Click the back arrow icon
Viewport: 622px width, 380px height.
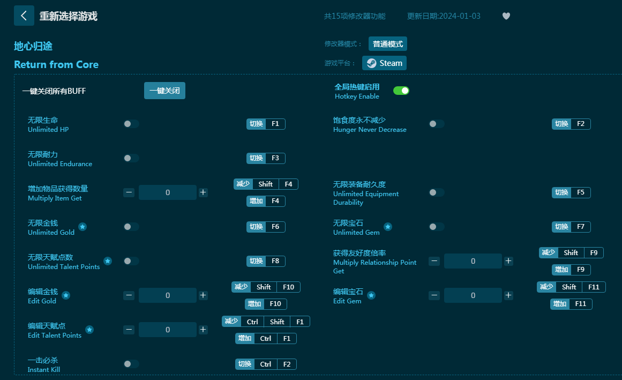(x=24, y=16)
